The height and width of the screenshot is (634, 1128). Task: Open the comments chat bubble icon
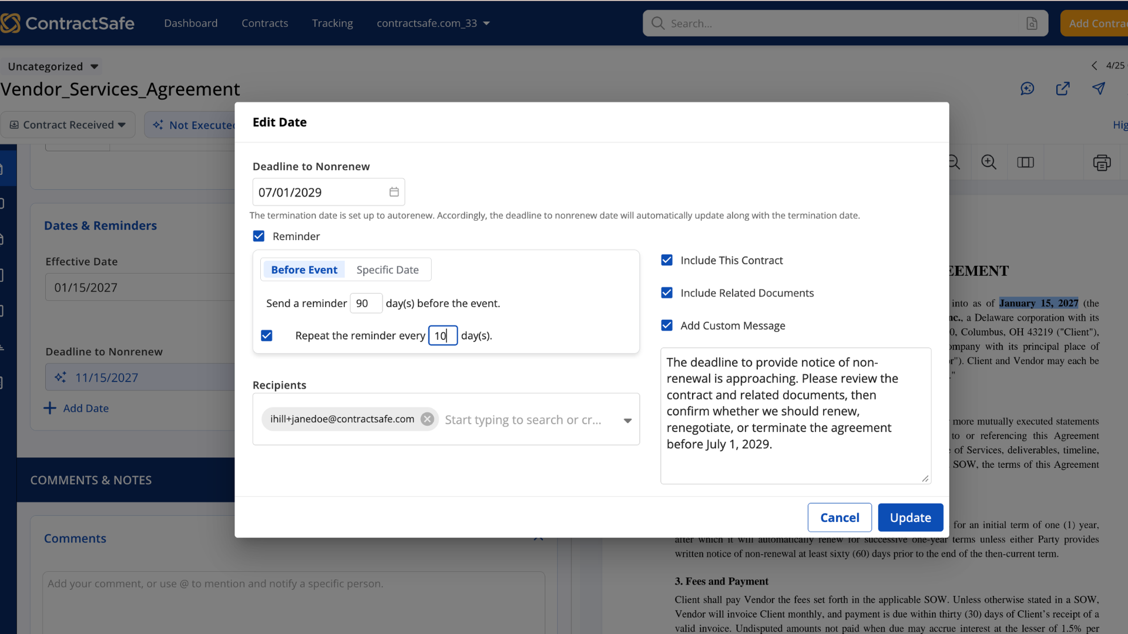click(x=1027, y=89)
